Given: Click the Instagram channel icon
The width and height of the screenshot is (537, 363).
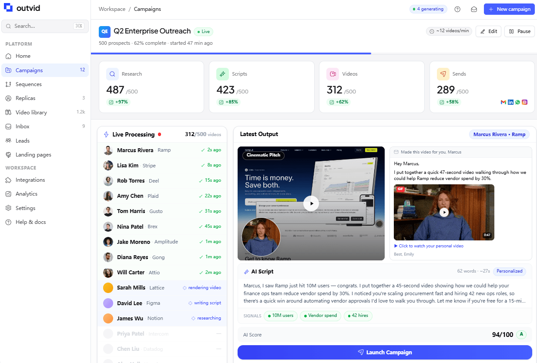Looking at the screenshot, I should [525, 102].
